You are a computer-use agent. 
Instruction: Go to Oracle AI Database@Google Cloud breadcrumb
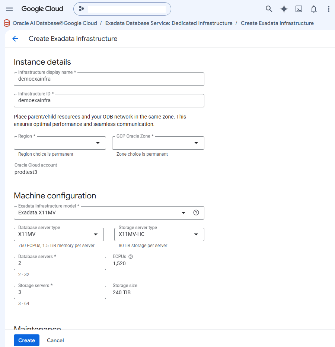pyautogui.click(x=55, y=23)
